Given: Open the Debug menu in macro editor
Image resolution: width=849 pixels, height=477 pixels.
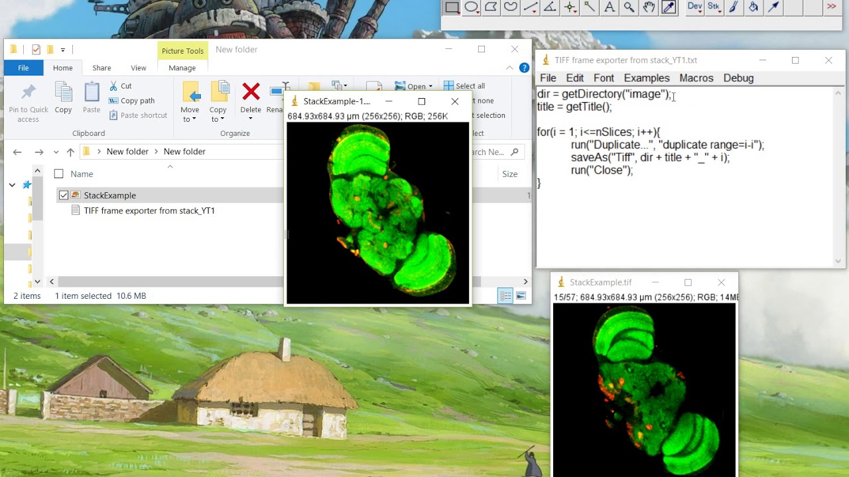Looking at the screenshot, I should tap(738, 78).
